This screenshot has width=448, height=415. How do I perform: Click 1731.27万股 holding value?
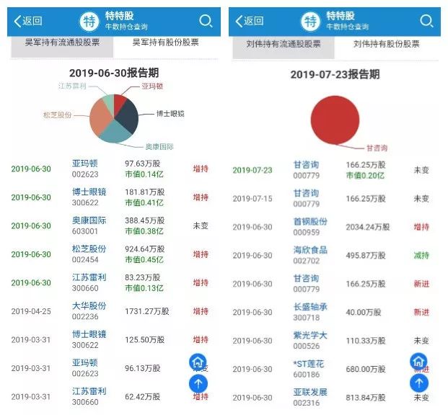coord(147,311)
